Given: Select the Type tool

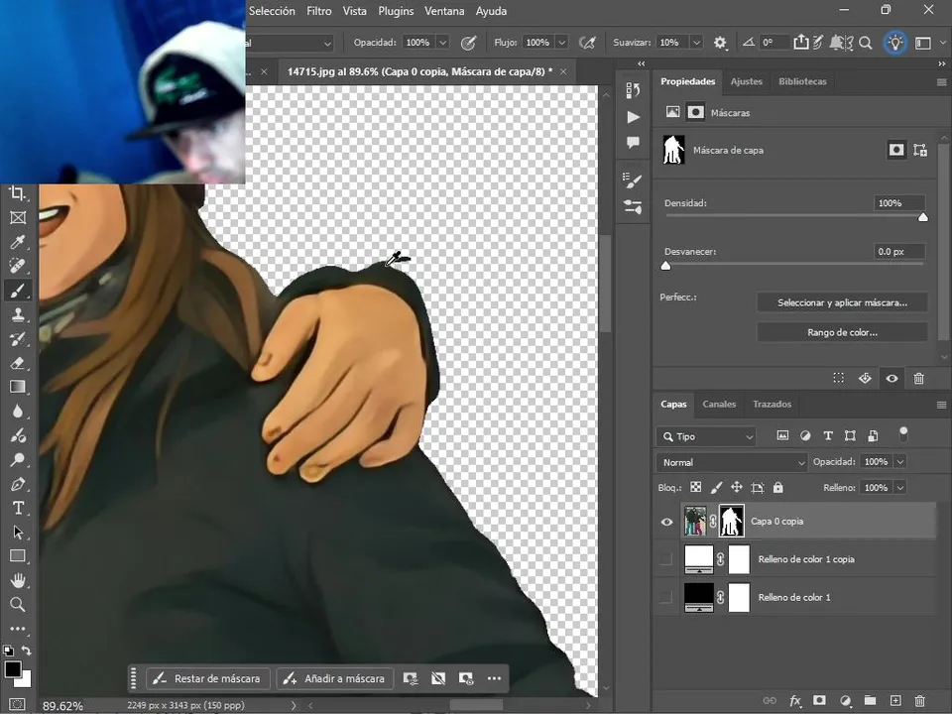Looking at the screenshot, I should click(x=18, y=508).
